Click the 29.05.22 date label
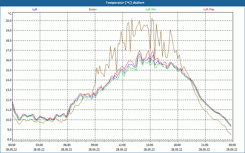The width and height of the screenshot is (245, 153). pos(232,149)
